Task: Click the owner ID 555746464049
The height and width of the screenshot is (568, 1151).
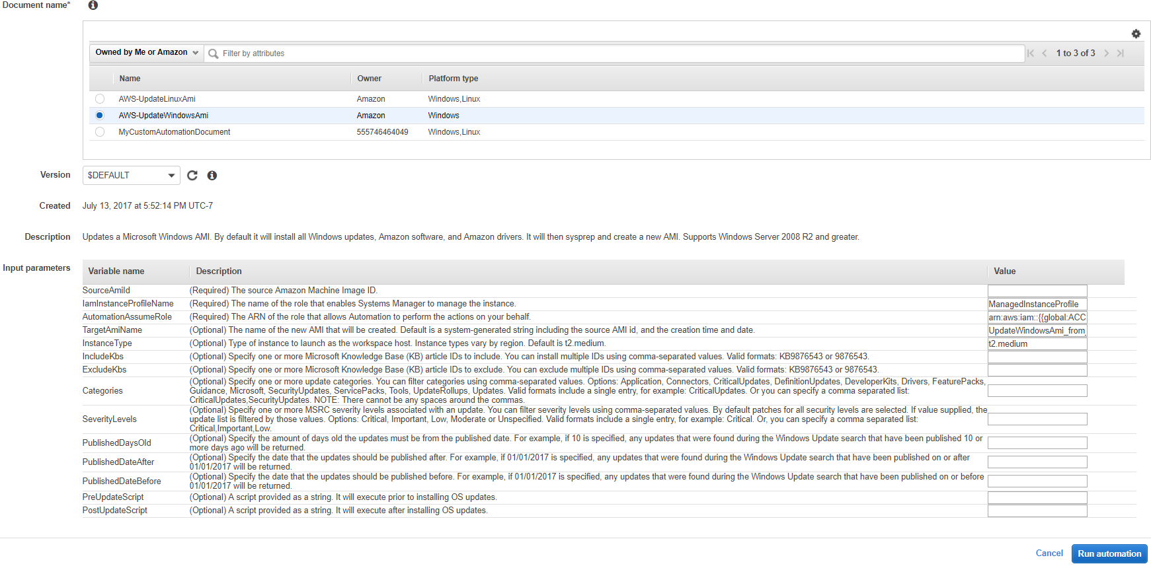Action: (383, 132)
